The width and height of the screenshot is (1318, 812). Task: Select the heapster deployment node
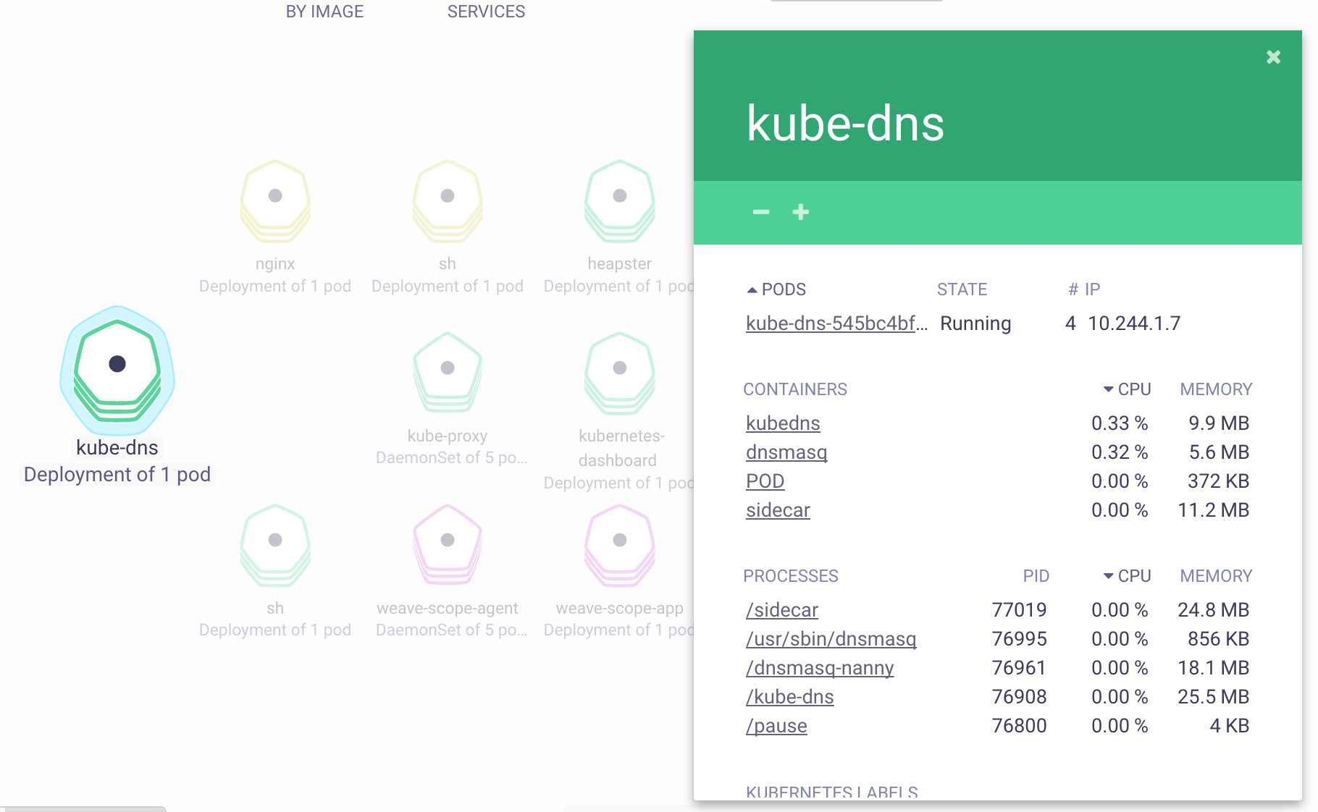tap(620, 200)
